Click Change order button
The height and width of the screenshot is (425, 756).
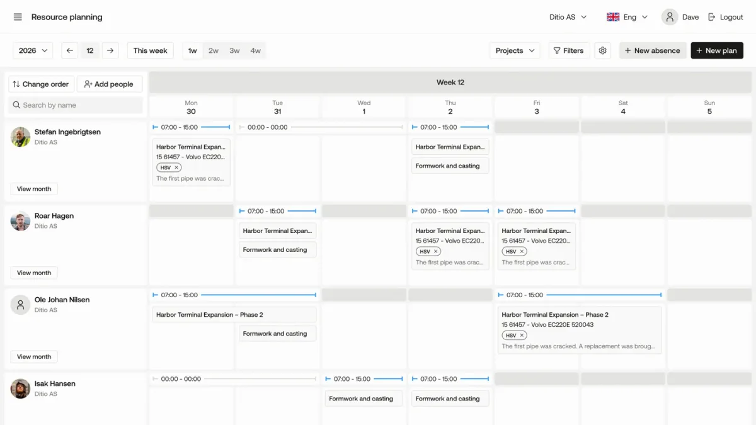pyautogui.click(x=41, y=84)
